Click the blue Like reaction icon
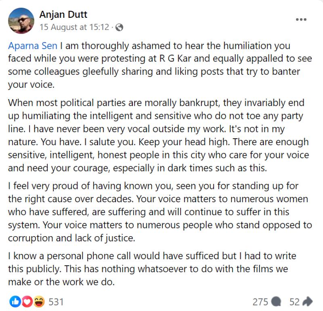This screenshot has width=323, height=311. [x=15, y=301]
